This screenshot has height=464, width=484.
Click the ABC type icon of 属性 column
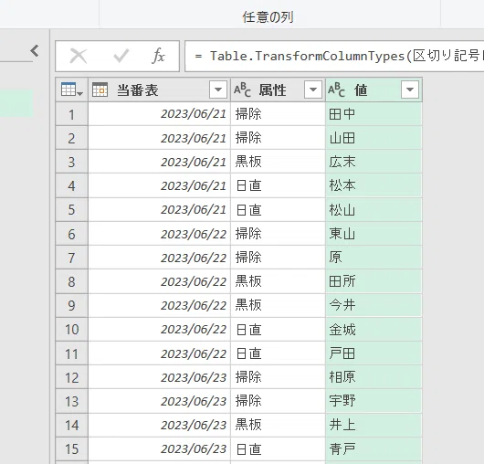click(242, 90)
